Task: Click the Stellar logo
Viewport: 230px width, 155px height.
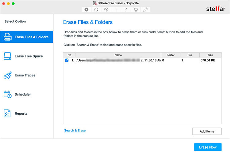Action: coord(216,9)
